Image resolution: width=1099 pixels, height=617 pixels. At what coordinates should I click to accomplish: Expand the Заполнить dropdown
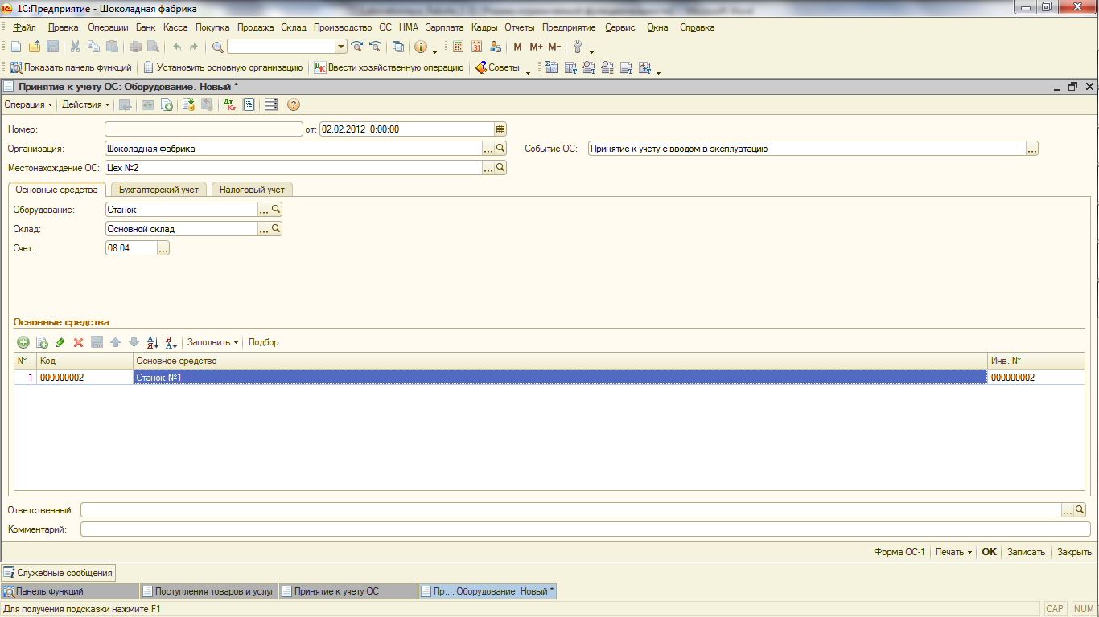[213, 342]
